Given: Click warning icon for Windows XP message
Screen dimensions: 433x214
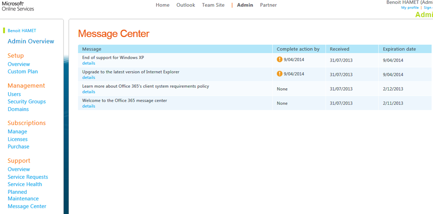Looking at the screenshot, I should tap(280, 60).
